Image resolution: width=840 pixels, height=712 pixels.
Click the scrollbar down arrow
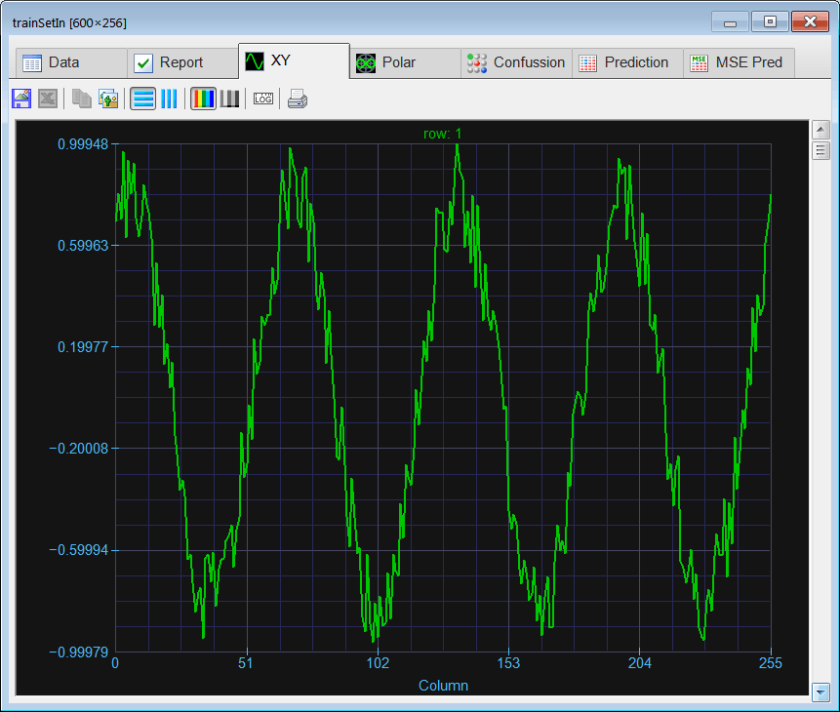pyautogui.click(x=820, y=692)
